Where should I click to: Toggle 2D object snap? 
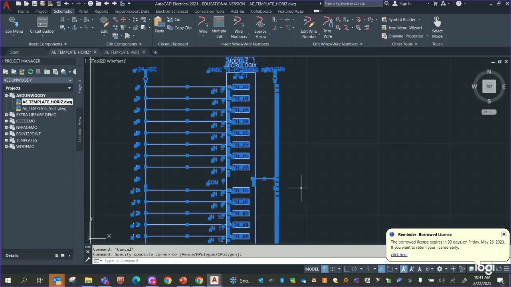click(390, 269)
